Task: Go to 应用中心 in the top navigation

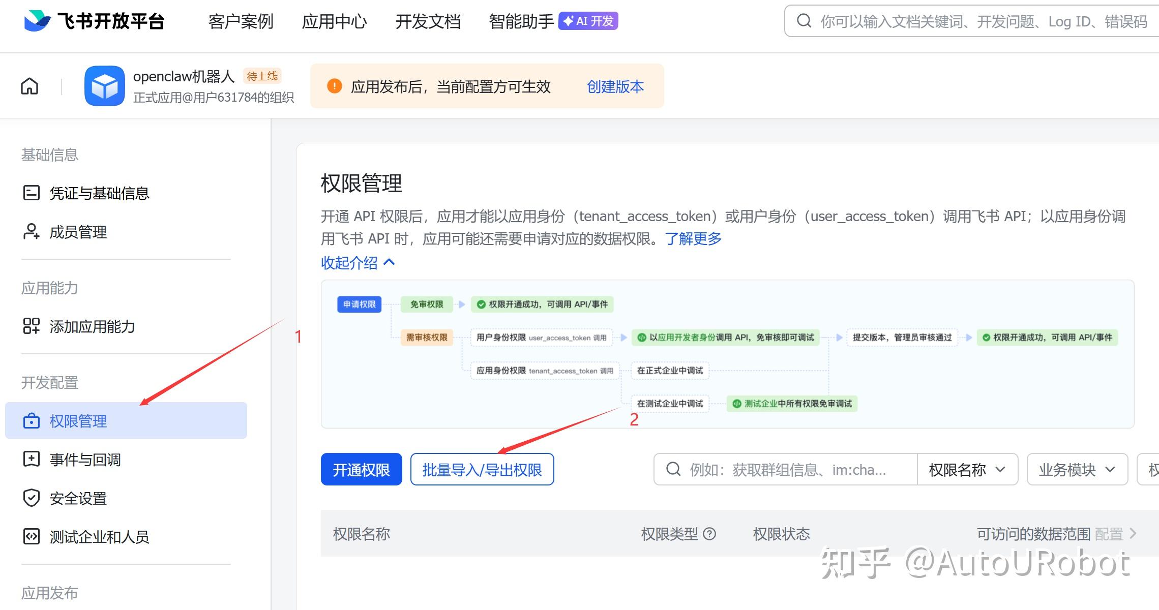Action: [334, 21]
